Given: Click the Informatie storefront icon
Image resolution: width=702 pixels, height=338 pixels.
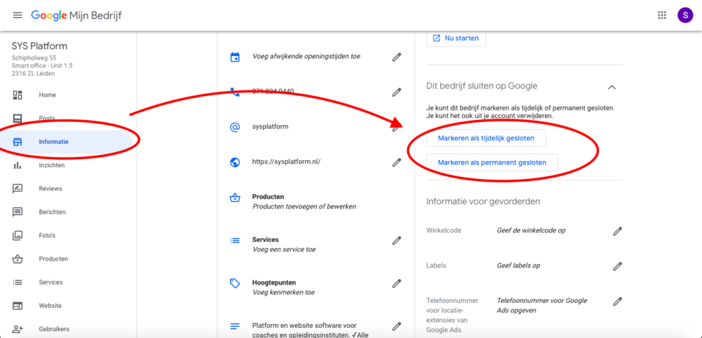Looking at the screenshot, I should (17, 142).
